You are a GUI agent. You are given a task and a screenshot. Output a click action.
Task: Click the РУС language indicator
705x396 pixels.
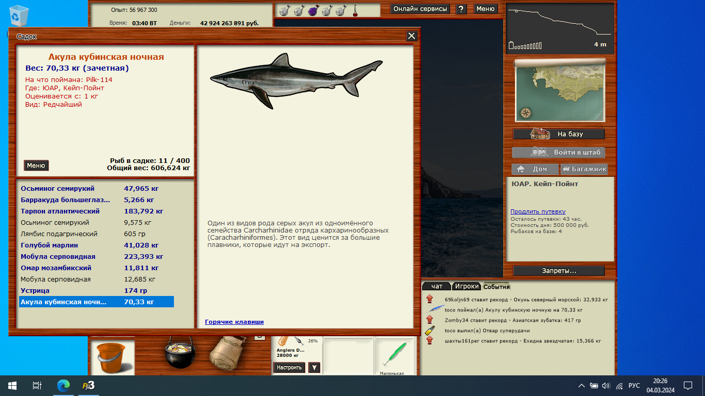(x=635, y=386)
